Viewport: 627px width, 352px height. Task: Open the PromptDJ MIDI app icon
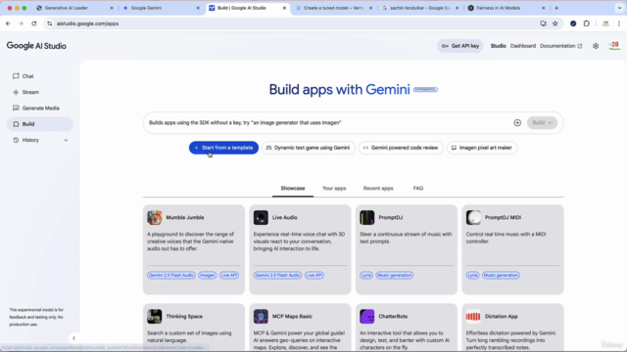pos(473,217)
